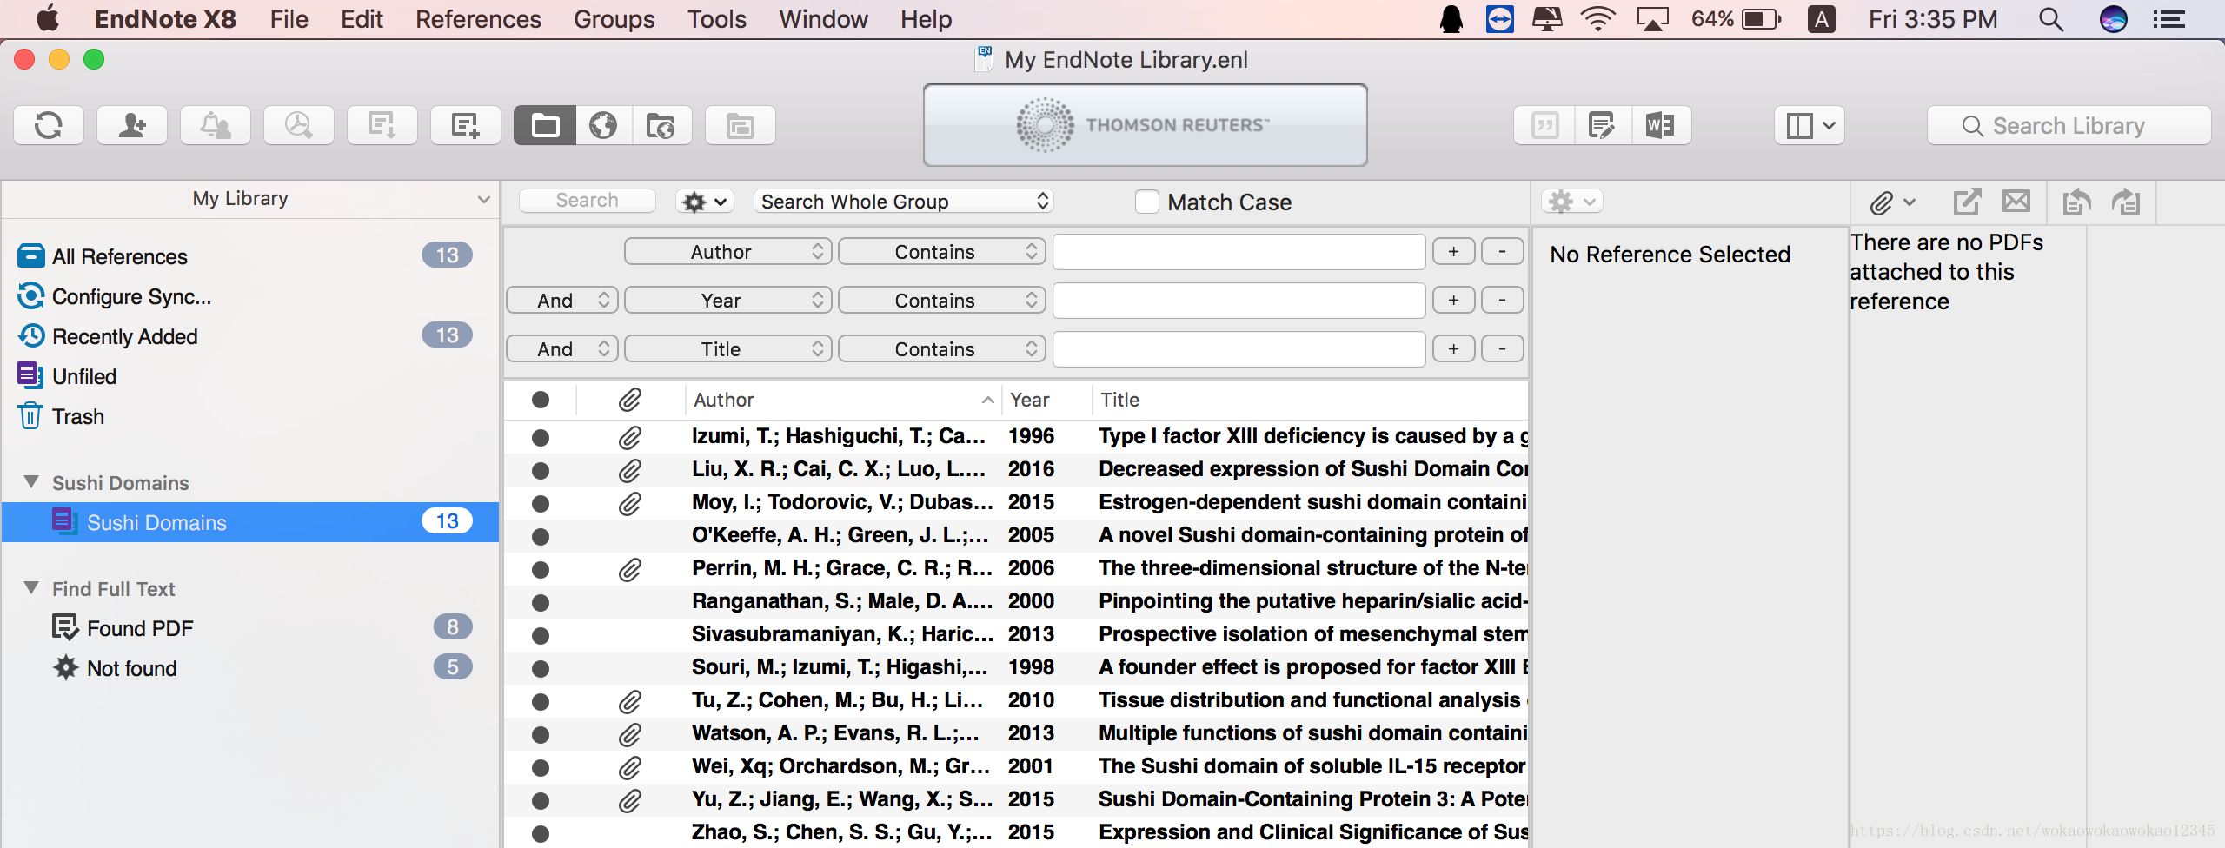This screenshot has height=848, width=2225.
Task: Open macOS Notification Center list icon
Action: click(2169, 19)
